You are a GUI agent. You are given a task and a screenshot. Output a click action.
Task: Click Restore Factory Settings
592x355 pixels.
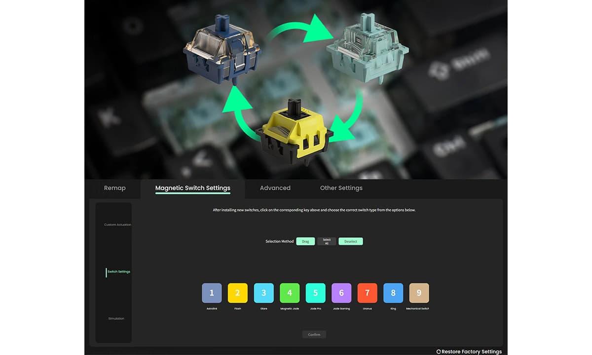(469, 352)
